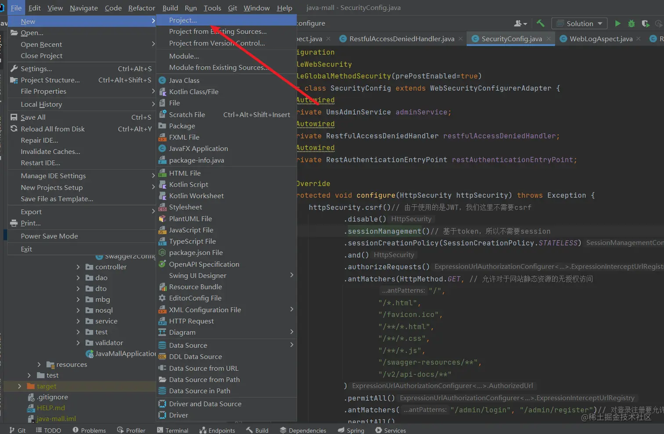Expand the target folder in project tree
This screenshot has width=664, height=434.
click(x=19, y=386)
